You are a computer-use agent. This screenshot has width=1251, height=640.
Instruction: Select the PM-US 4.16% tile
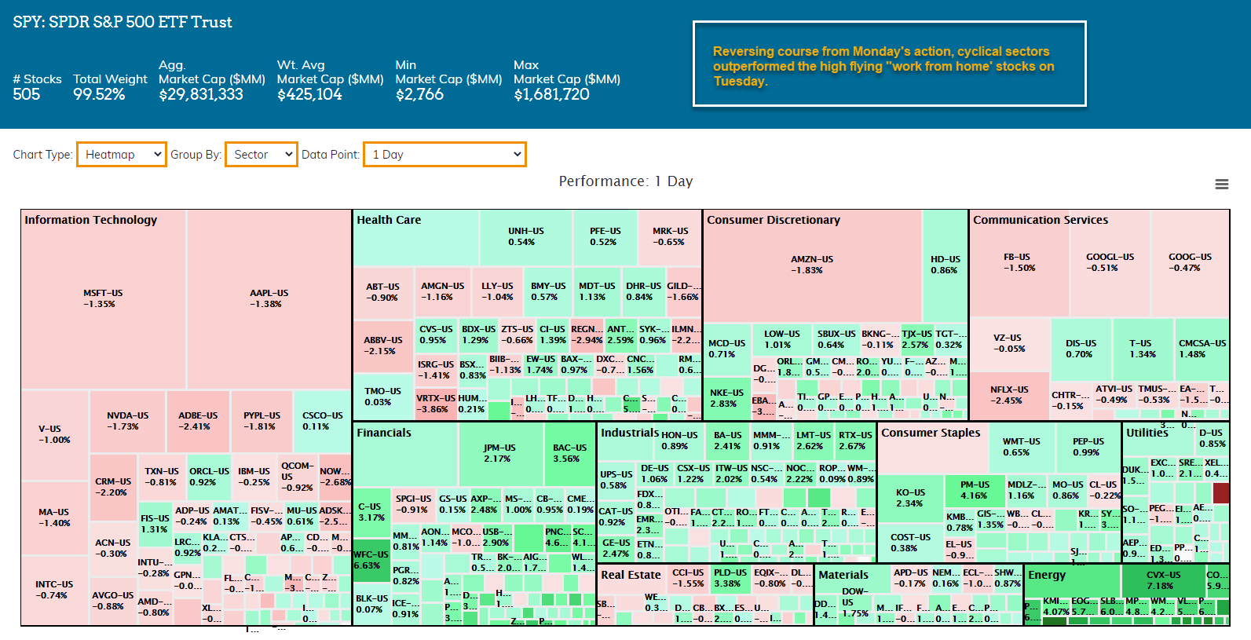[x=974, y=491]
